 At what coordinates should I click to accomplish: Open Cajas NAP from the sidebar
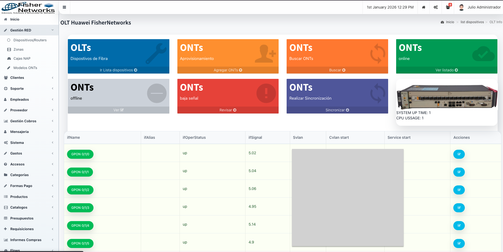point(22,59)
